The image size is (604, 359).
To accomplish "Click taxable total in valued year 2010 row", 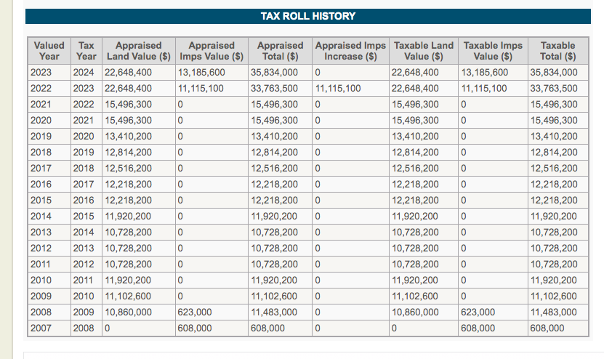I will pos(557,281).
